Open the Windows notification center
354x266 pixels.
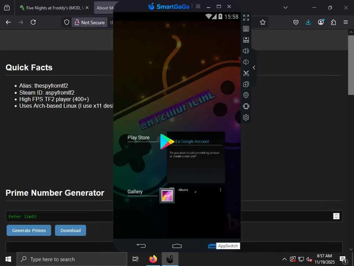click(343, 259)
